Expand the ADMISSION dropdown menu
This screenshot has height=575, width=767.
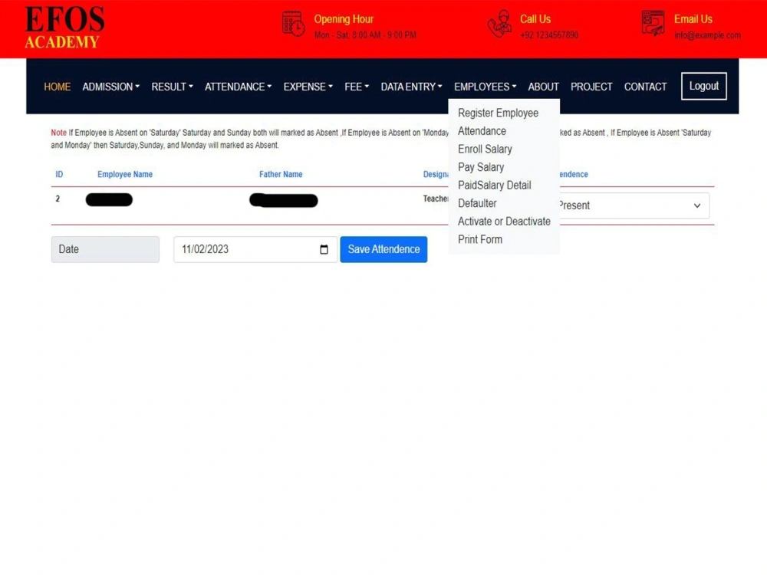pyautogui.click(x=111, y=87)
